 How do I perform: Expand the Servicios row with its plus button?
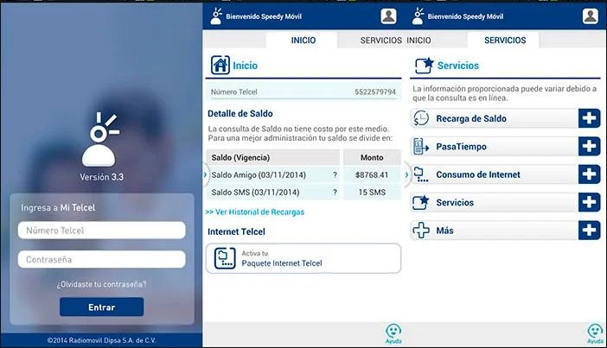589,202
